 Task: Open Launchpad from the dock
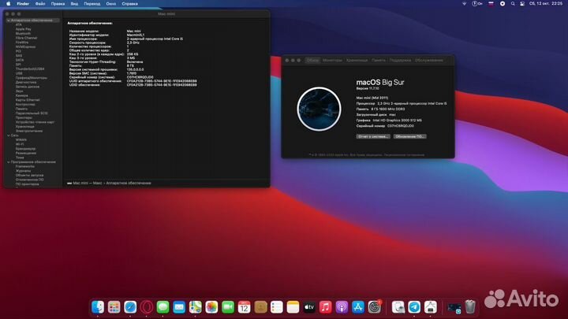(x=114, y=306)
